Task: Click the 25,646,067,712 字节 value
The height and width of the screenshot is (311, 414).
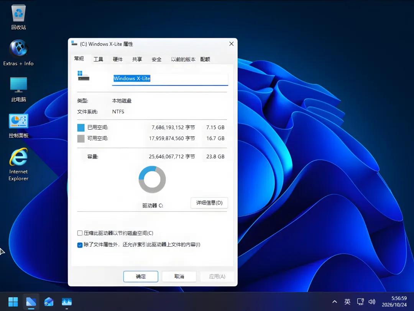Action: 172,156
